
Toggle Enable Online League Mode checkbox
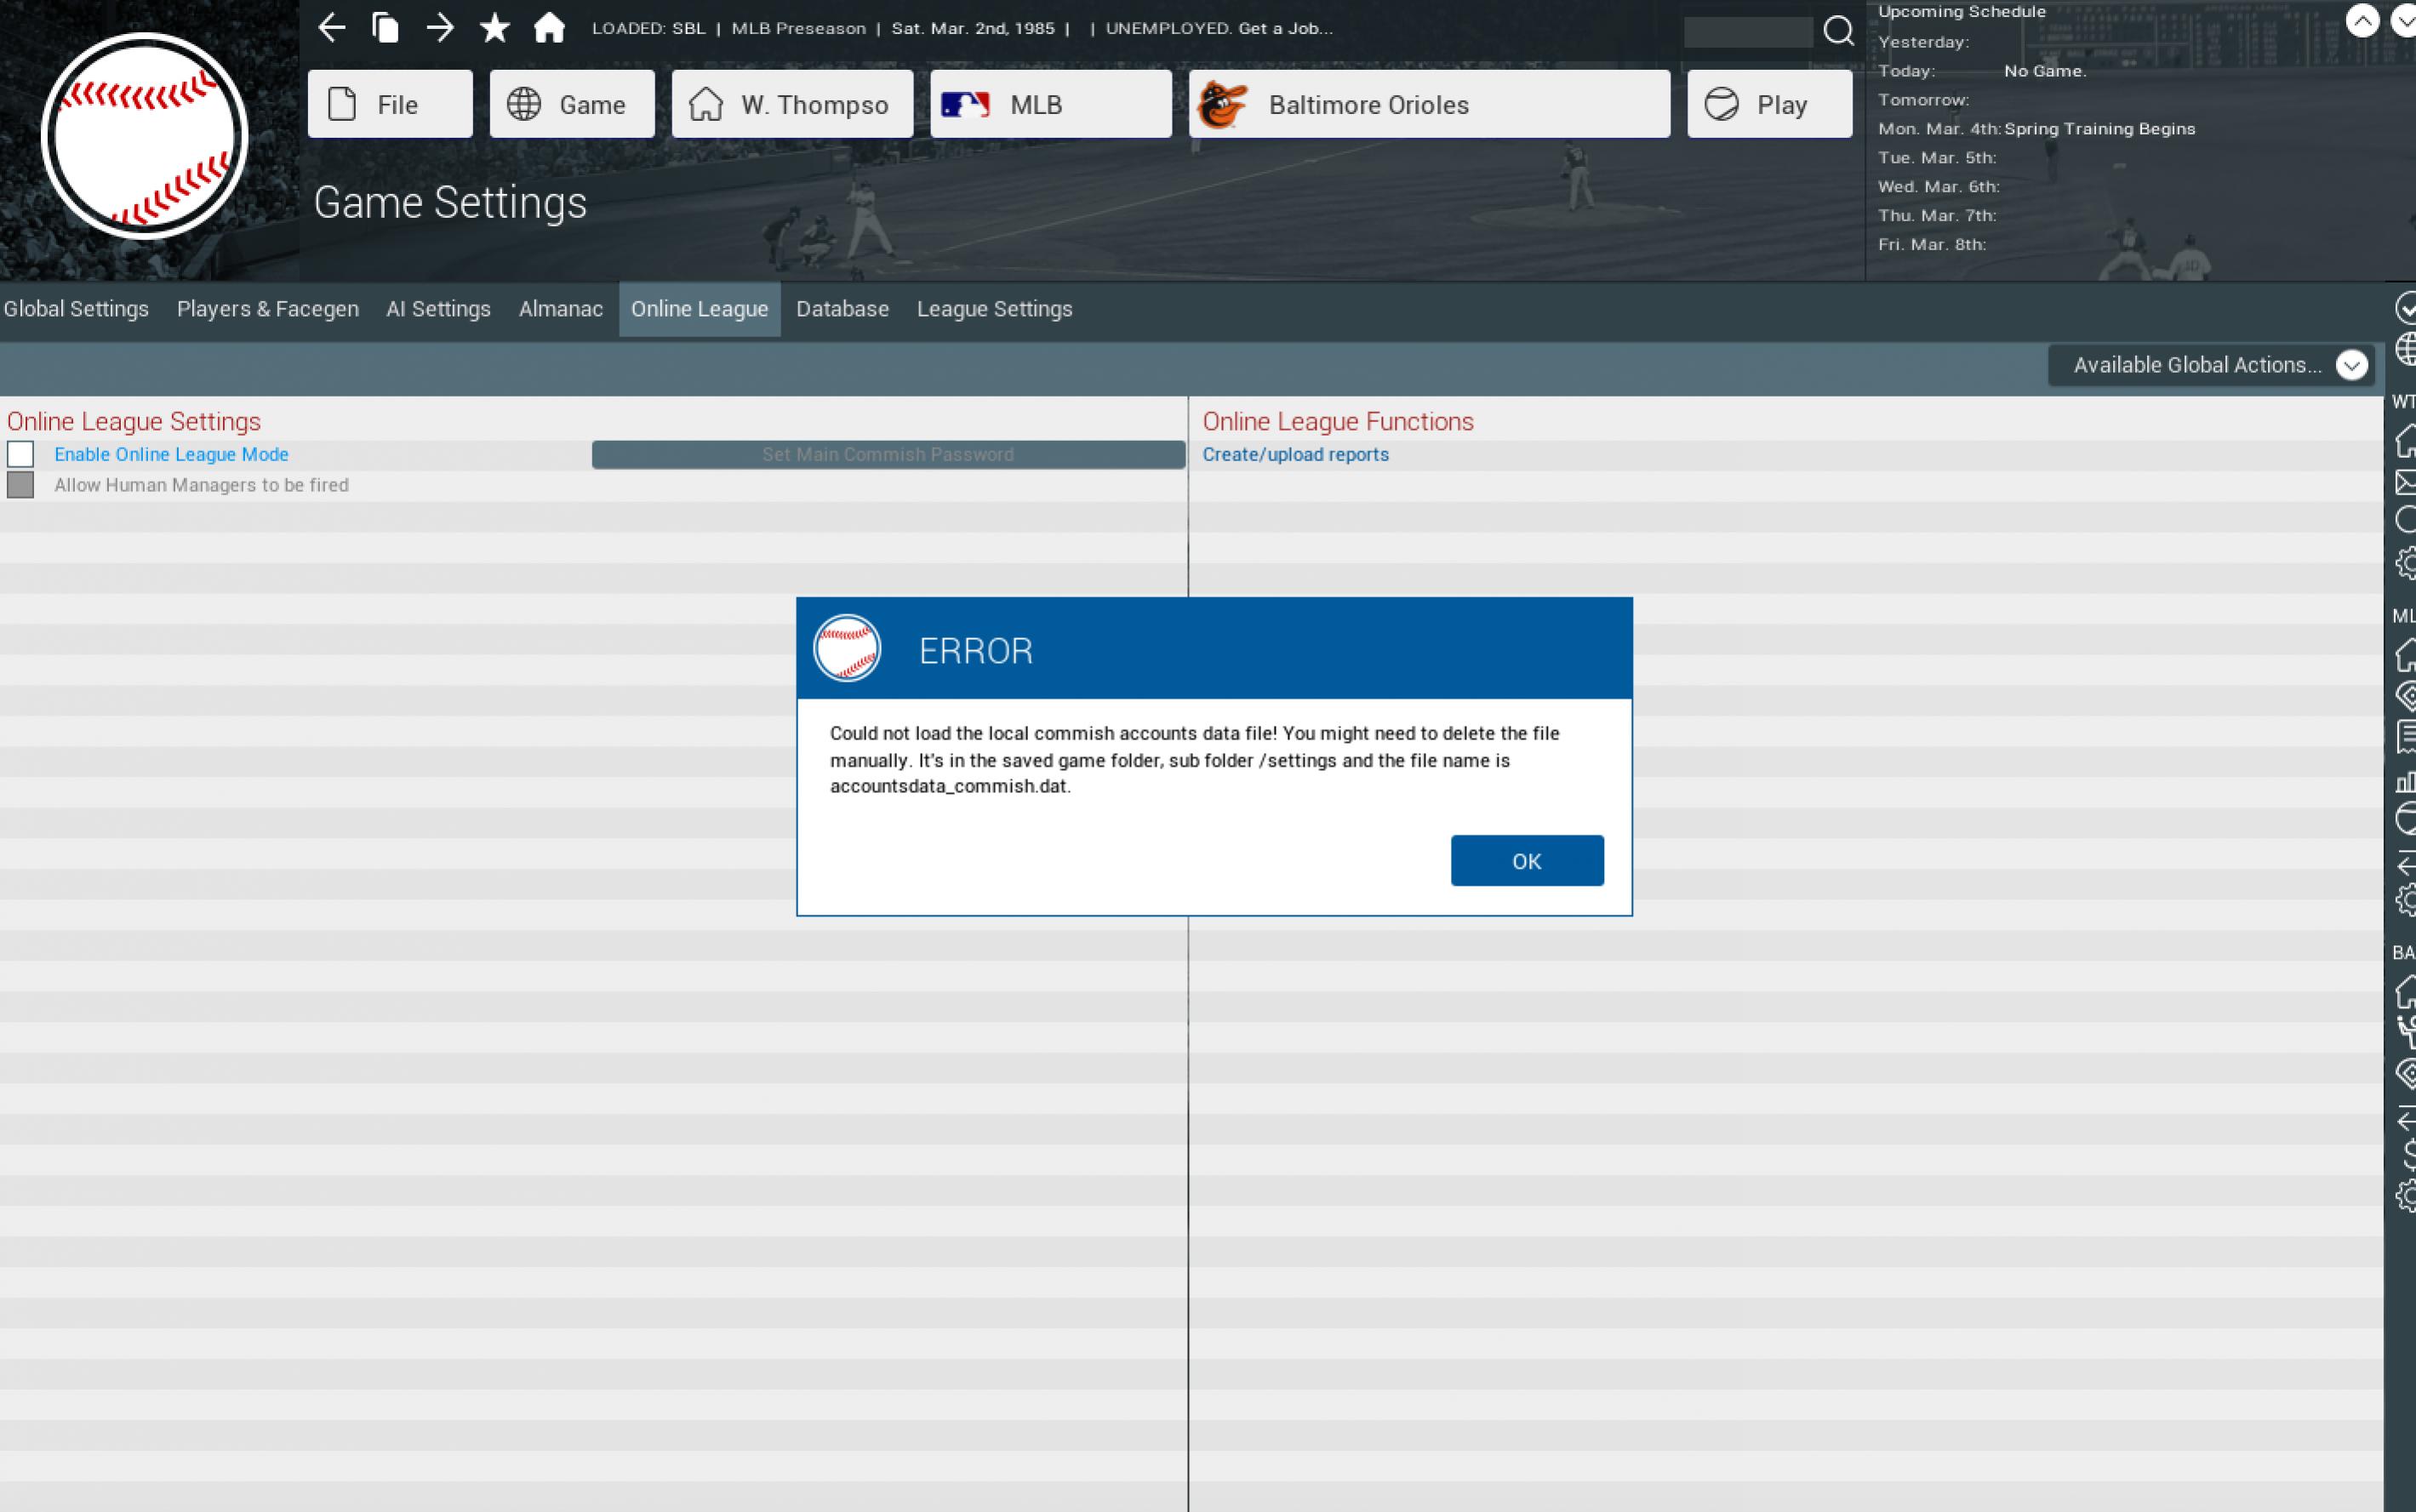(x=21, y=454)
